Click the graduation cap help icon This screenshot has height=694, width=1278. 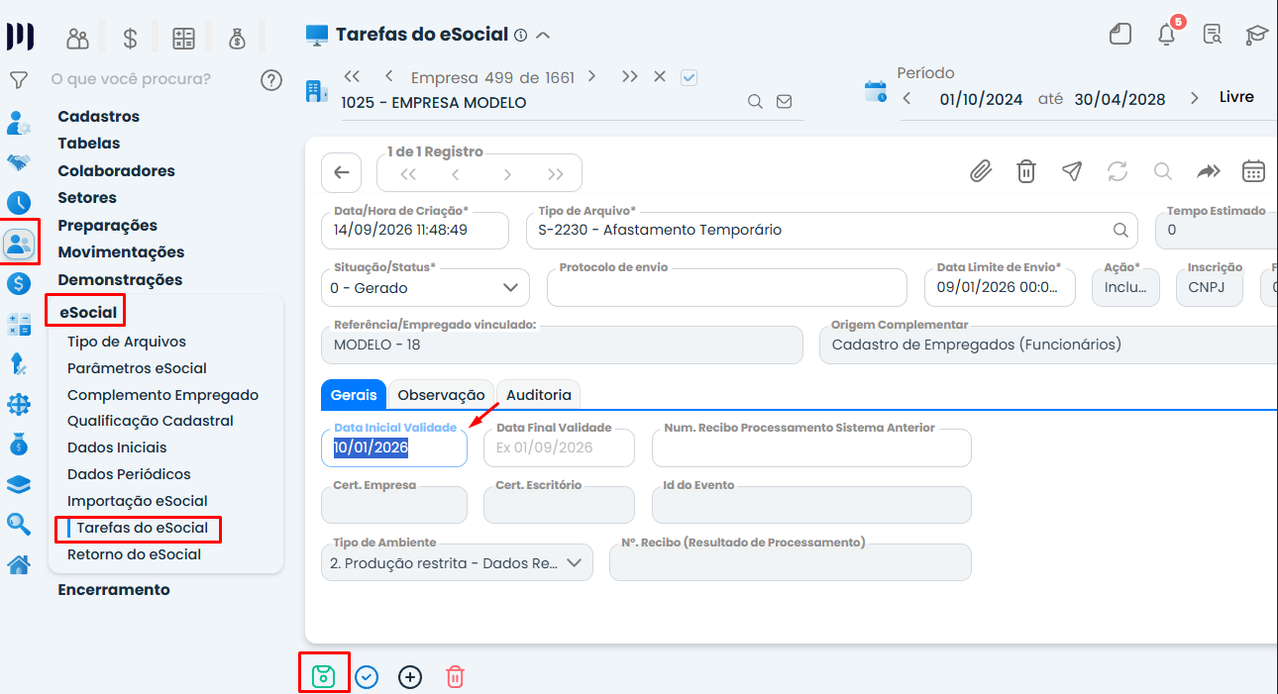pos(1257,36)
